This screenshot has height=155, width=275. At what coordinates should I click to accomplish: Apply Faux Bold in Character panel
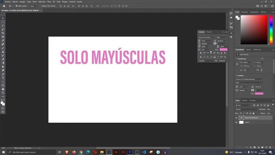[x=201, y=53]
